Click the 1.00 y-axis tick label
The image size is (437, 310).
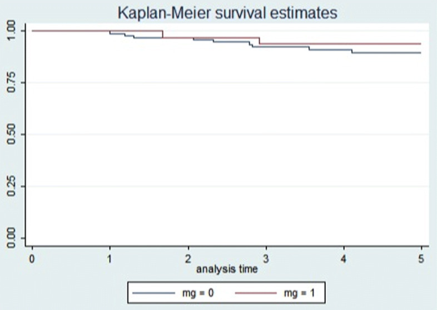[x=13, y=31]
